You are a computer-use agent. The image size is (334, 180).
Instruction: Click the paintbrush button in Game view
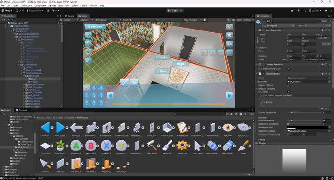coord(124,83)
